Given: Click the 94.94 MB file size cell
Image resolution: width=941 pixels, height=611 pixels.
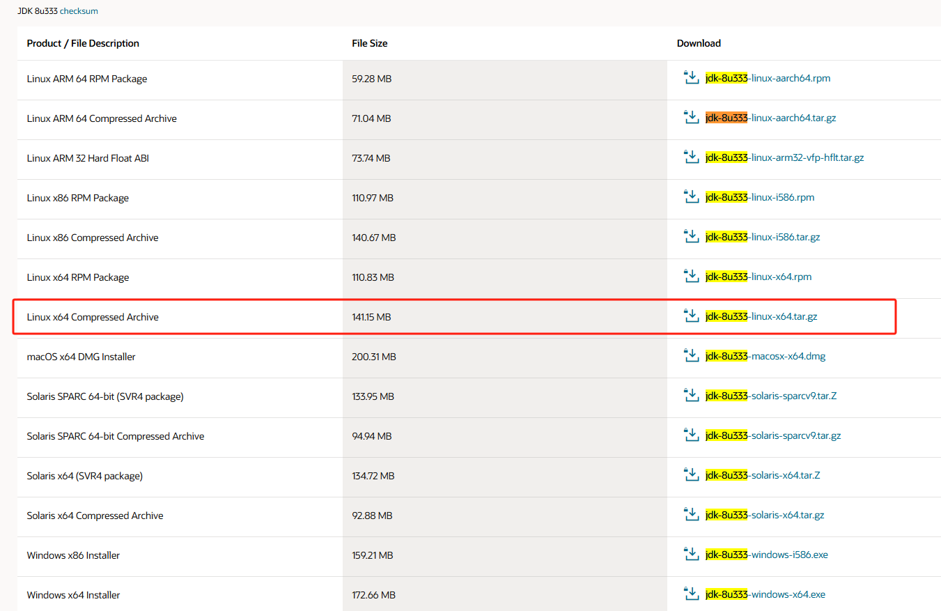Looking at the screenshot, I should click(x=505, y=437).
